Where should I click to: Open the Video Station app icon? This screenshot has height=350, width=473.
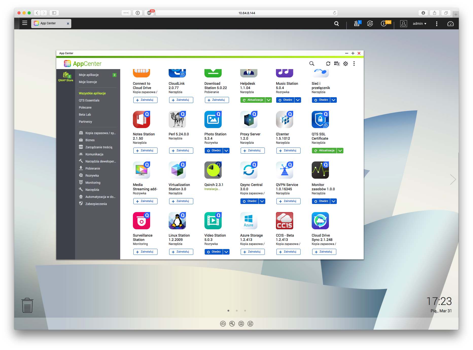pos(213,221)
